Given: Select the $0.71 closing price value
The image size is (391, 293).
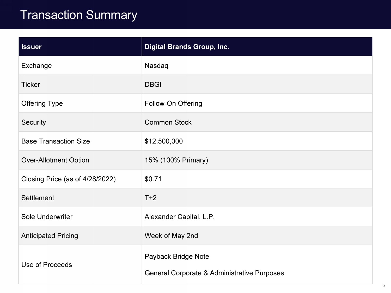Looking at the screenshot, I should tap(153, 179).
